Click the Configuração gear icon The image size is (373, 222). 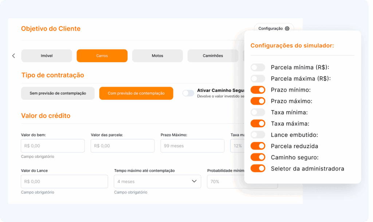point(287,28)
